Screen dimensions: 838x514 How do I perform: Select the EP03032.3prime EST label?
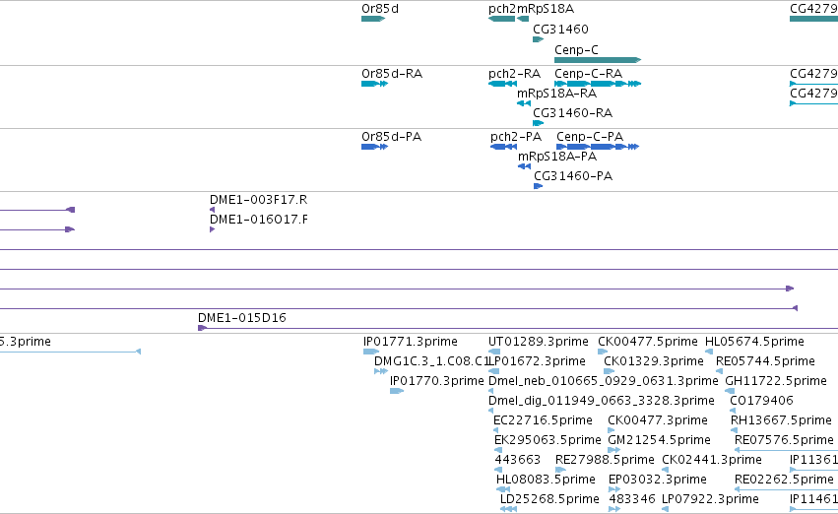[x=658, y=480]
